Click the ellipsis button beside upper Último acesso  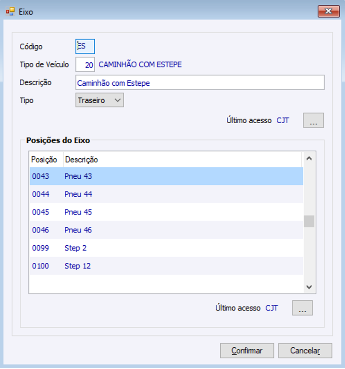point(313,120)
